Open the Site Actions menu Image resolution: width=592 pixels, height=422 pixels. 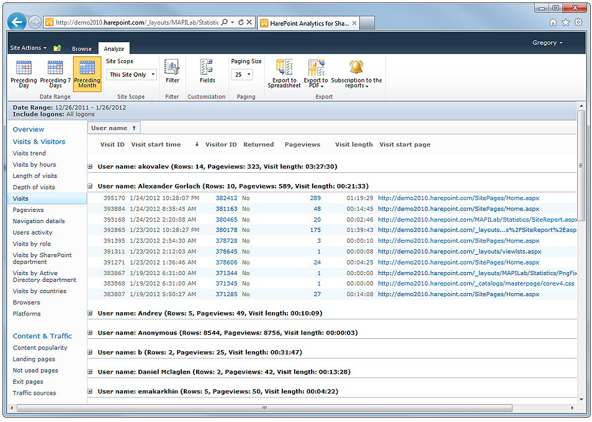pos(28,48)
